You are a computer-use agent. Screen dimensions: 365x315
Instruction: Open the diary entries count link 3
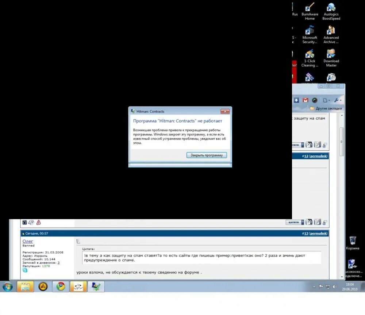tap(58, 262)
